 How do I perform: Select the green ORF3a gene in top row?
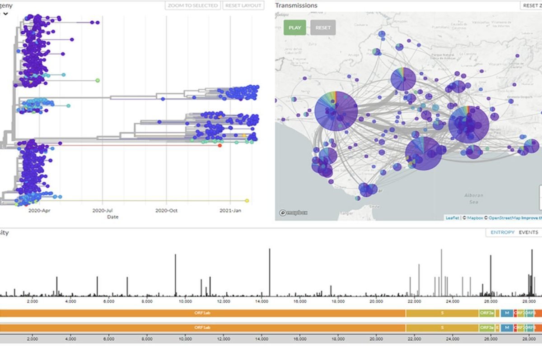(x=486, y=313)
